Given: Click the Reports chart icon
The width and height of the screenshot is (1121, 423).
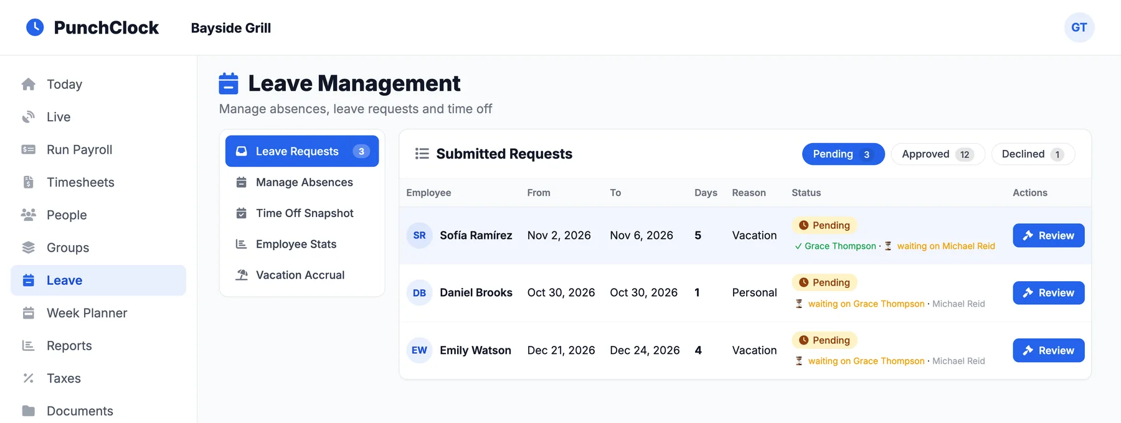Looking at the screenshot, I should coord(28,345).
